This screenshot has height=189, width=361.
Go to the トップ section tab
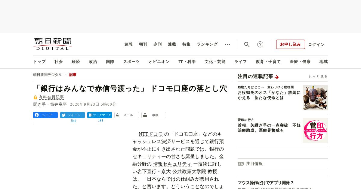click(39, 62)
